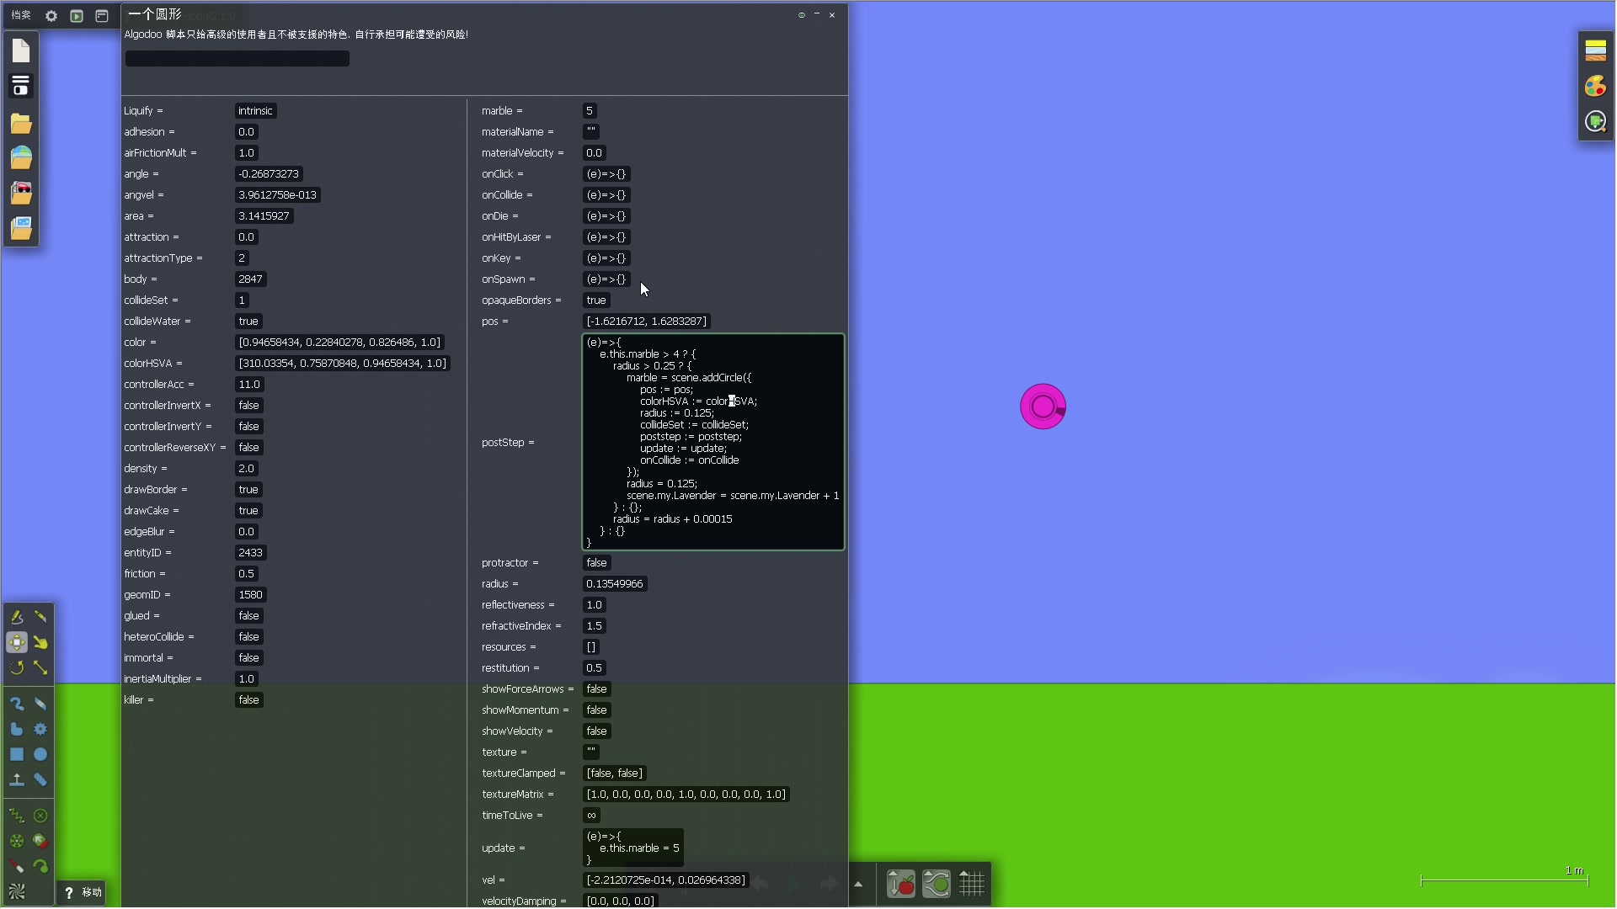Click the radius value field
The height and width of the screenshot is (909, 1617).
(x=614, y=584)
